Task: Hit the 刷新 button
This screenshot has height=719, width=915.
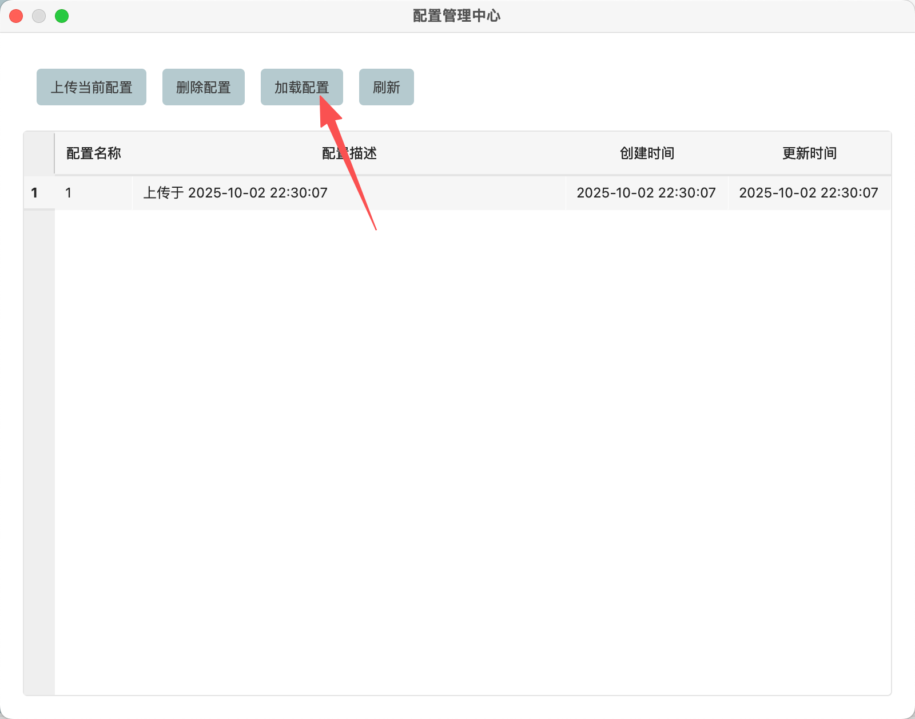Action: [x=386, y=87]
